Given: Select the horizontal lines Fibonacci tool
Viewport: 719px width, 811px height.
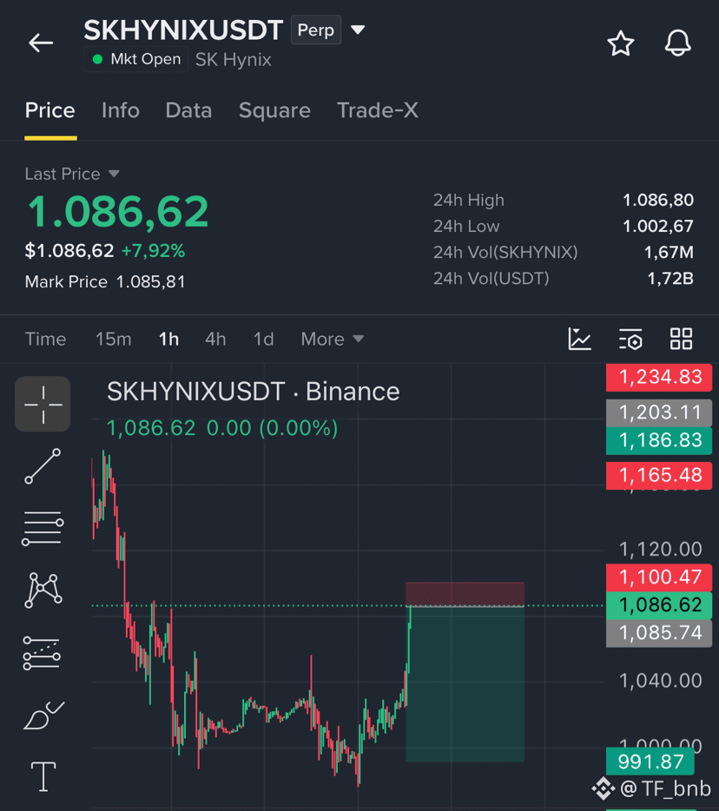Looking at the screenshot, I should [x=43, y=528].
